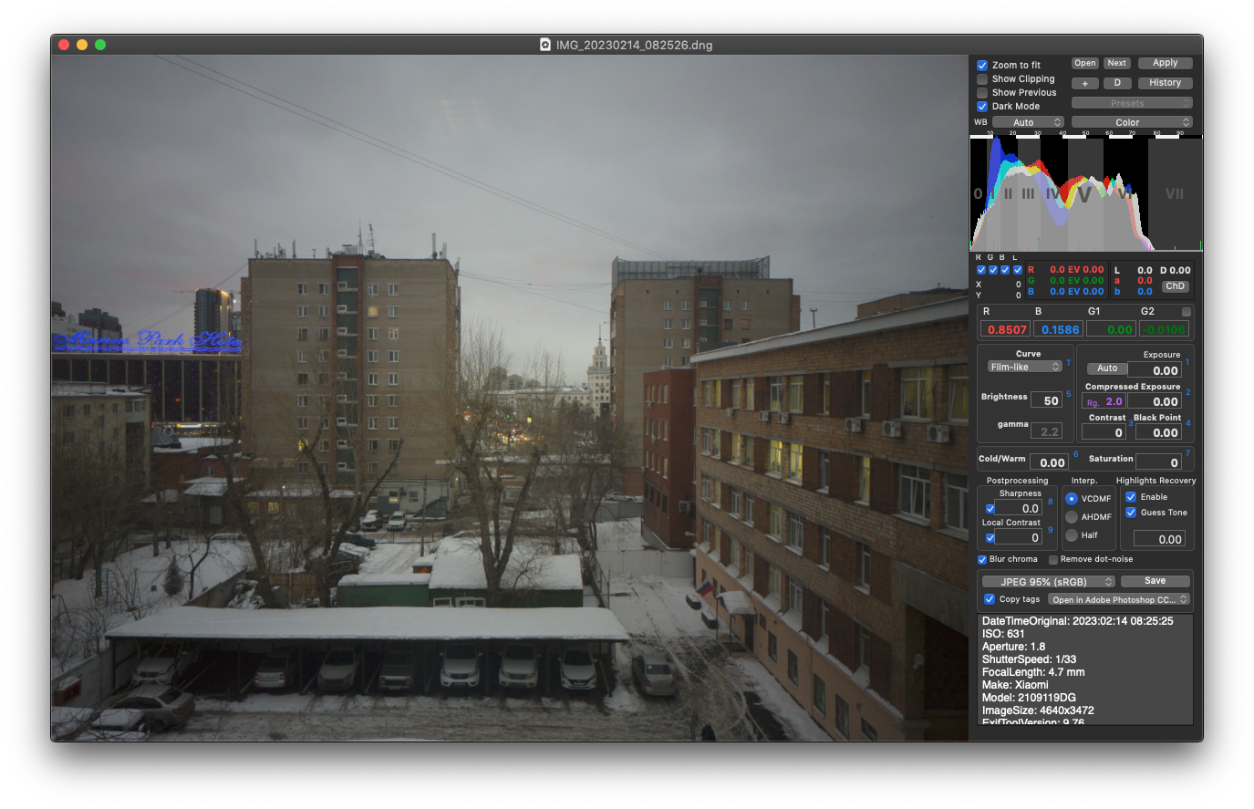Click the Black Point value field
The width and height of the screenshot is (1254, 809).
(x=1158, y=432)
